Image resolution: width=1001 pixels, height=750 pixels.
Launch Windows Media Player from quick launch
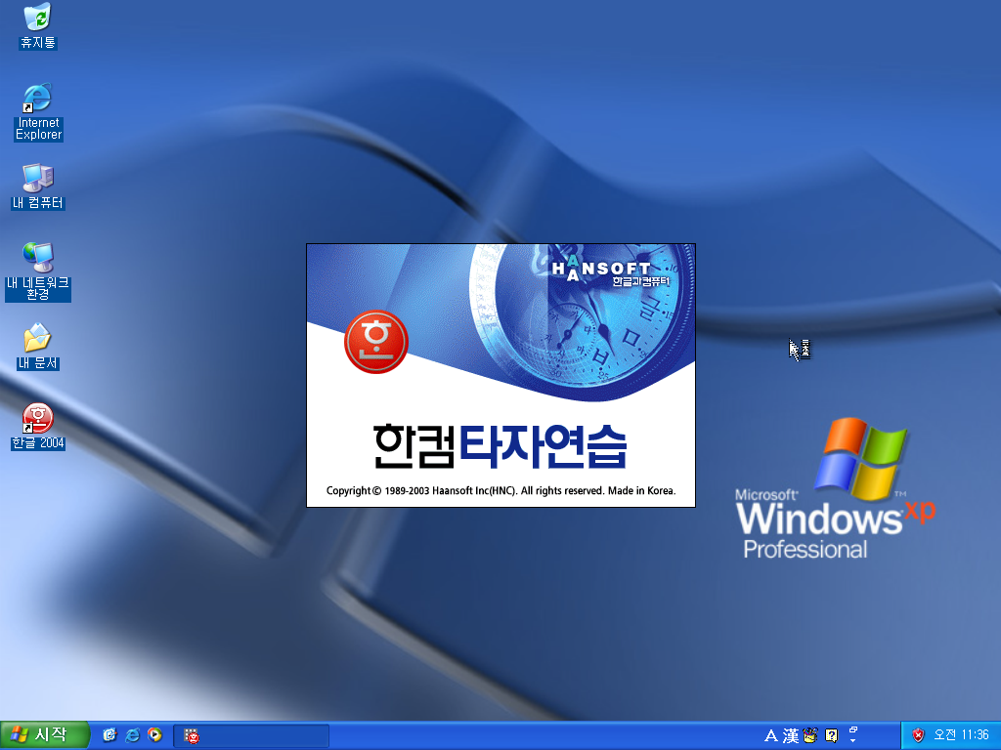(154, 735)
